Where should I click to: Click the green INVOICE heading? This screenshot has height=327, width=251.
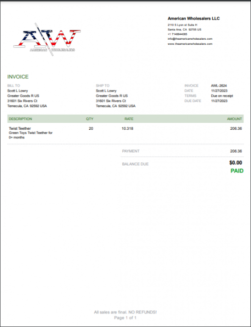tap(18, 77)
